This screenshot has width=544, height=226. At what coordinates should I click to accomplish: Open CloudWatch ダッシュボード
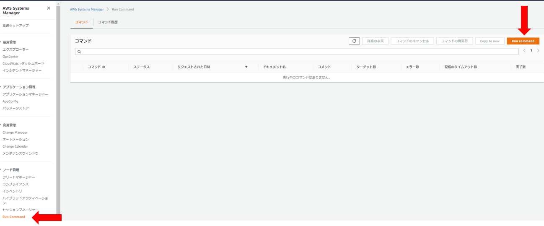pyautogui.click(x=23, y=63)
